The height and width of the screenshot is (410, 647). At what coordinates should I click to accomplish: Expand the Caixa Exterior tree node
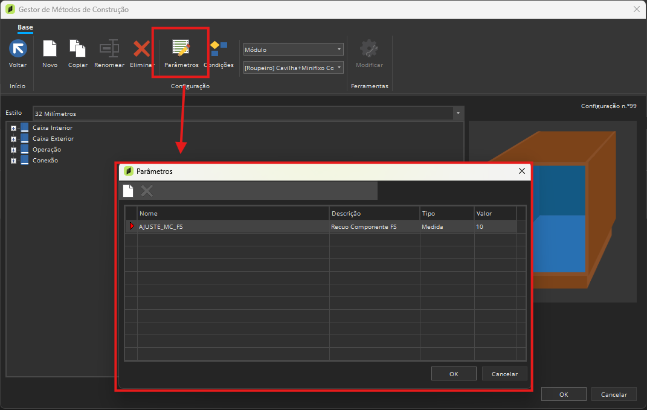[x=14, y=139]
